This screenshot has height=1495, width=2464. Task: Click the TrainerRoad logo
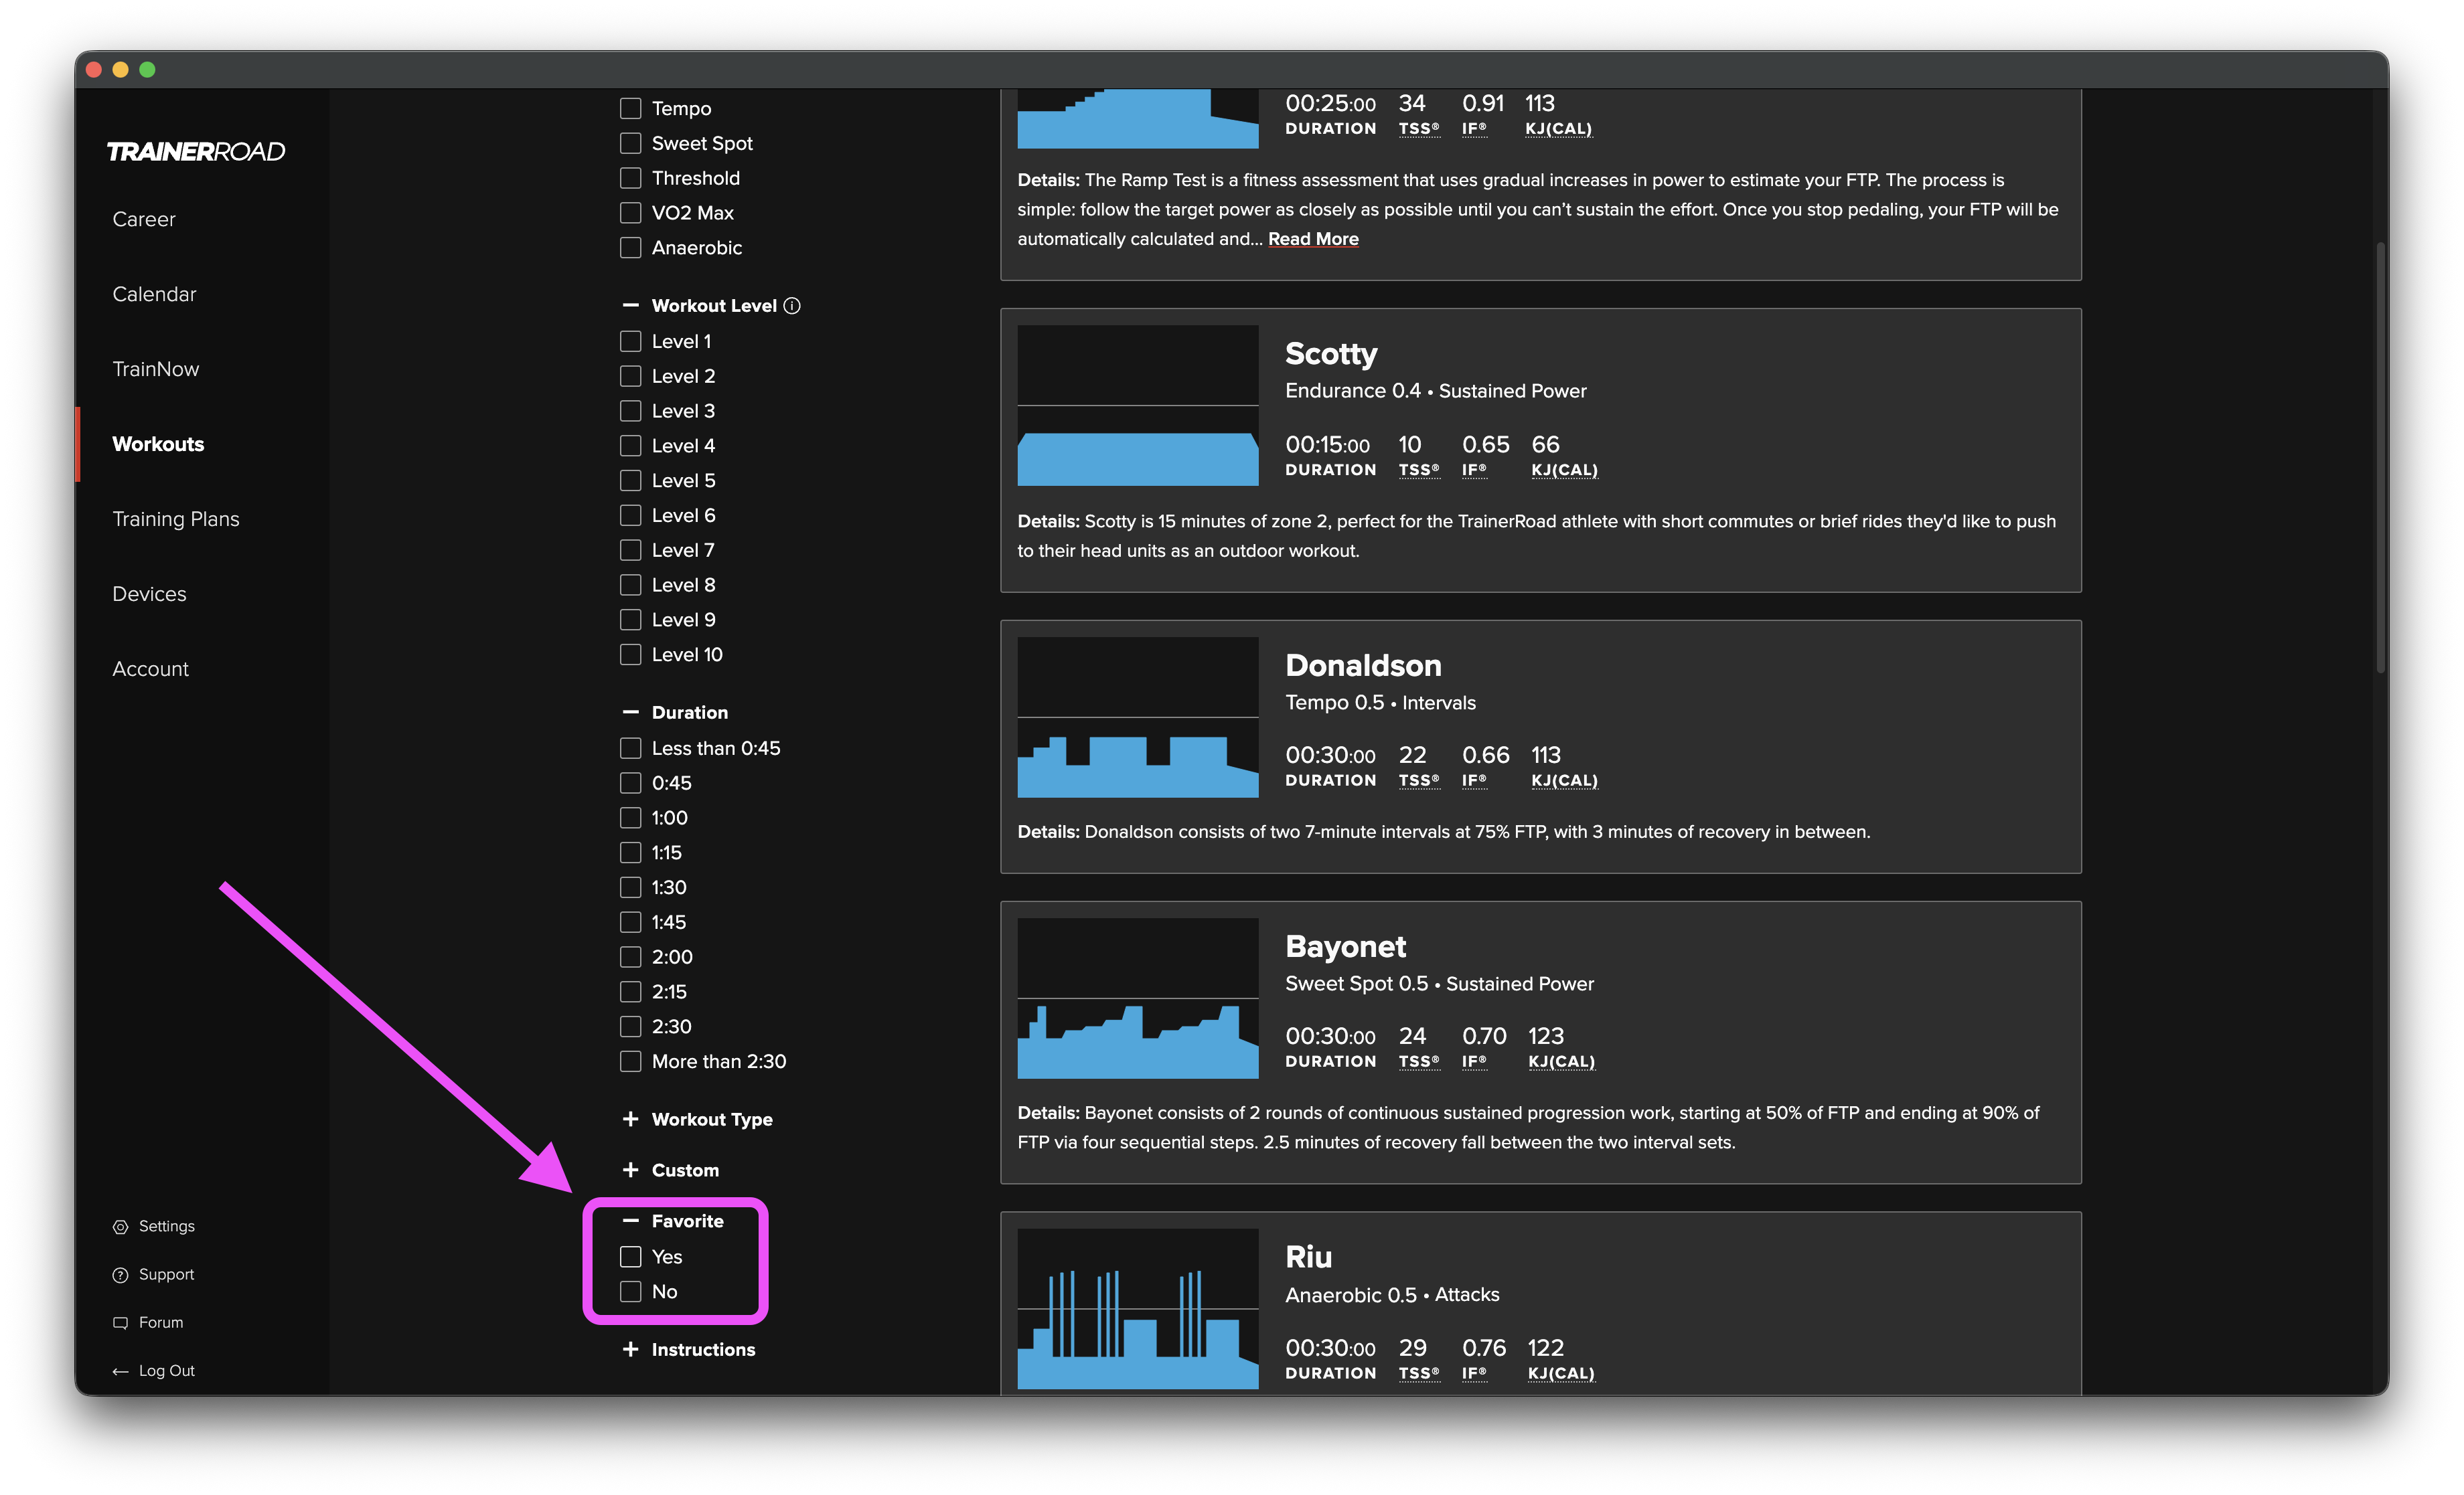click(196, 151)
